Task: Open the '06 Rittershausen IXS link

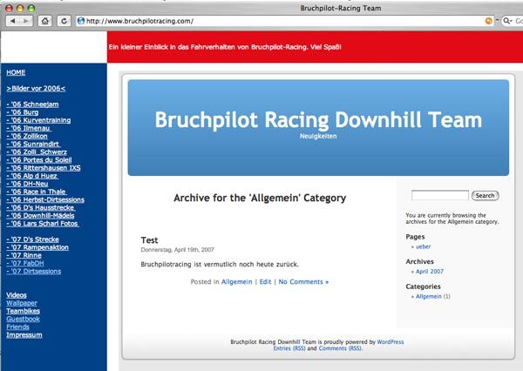Action: (x=44, y=168)
